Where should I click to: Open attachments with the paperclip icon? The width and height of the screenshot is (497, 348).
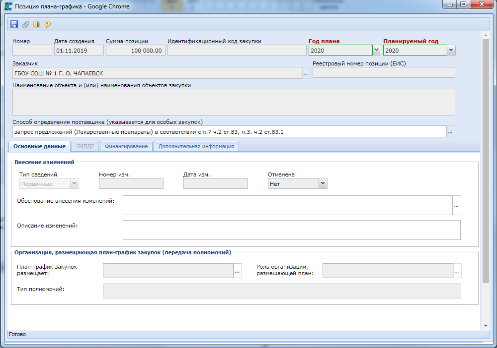(25, 24)
